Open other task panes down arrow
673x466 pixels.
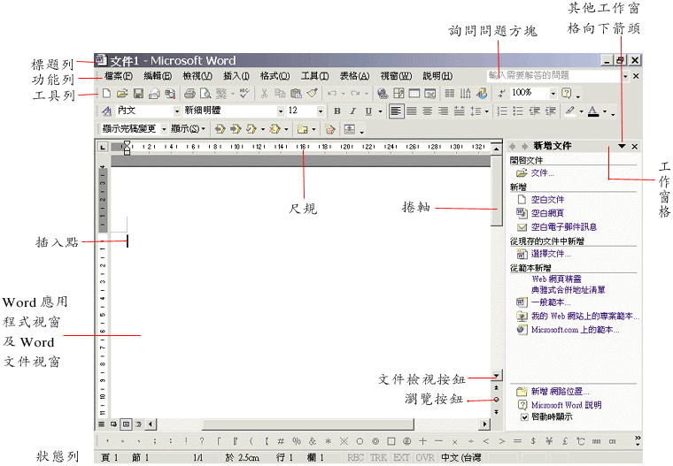tap(622, 146)
